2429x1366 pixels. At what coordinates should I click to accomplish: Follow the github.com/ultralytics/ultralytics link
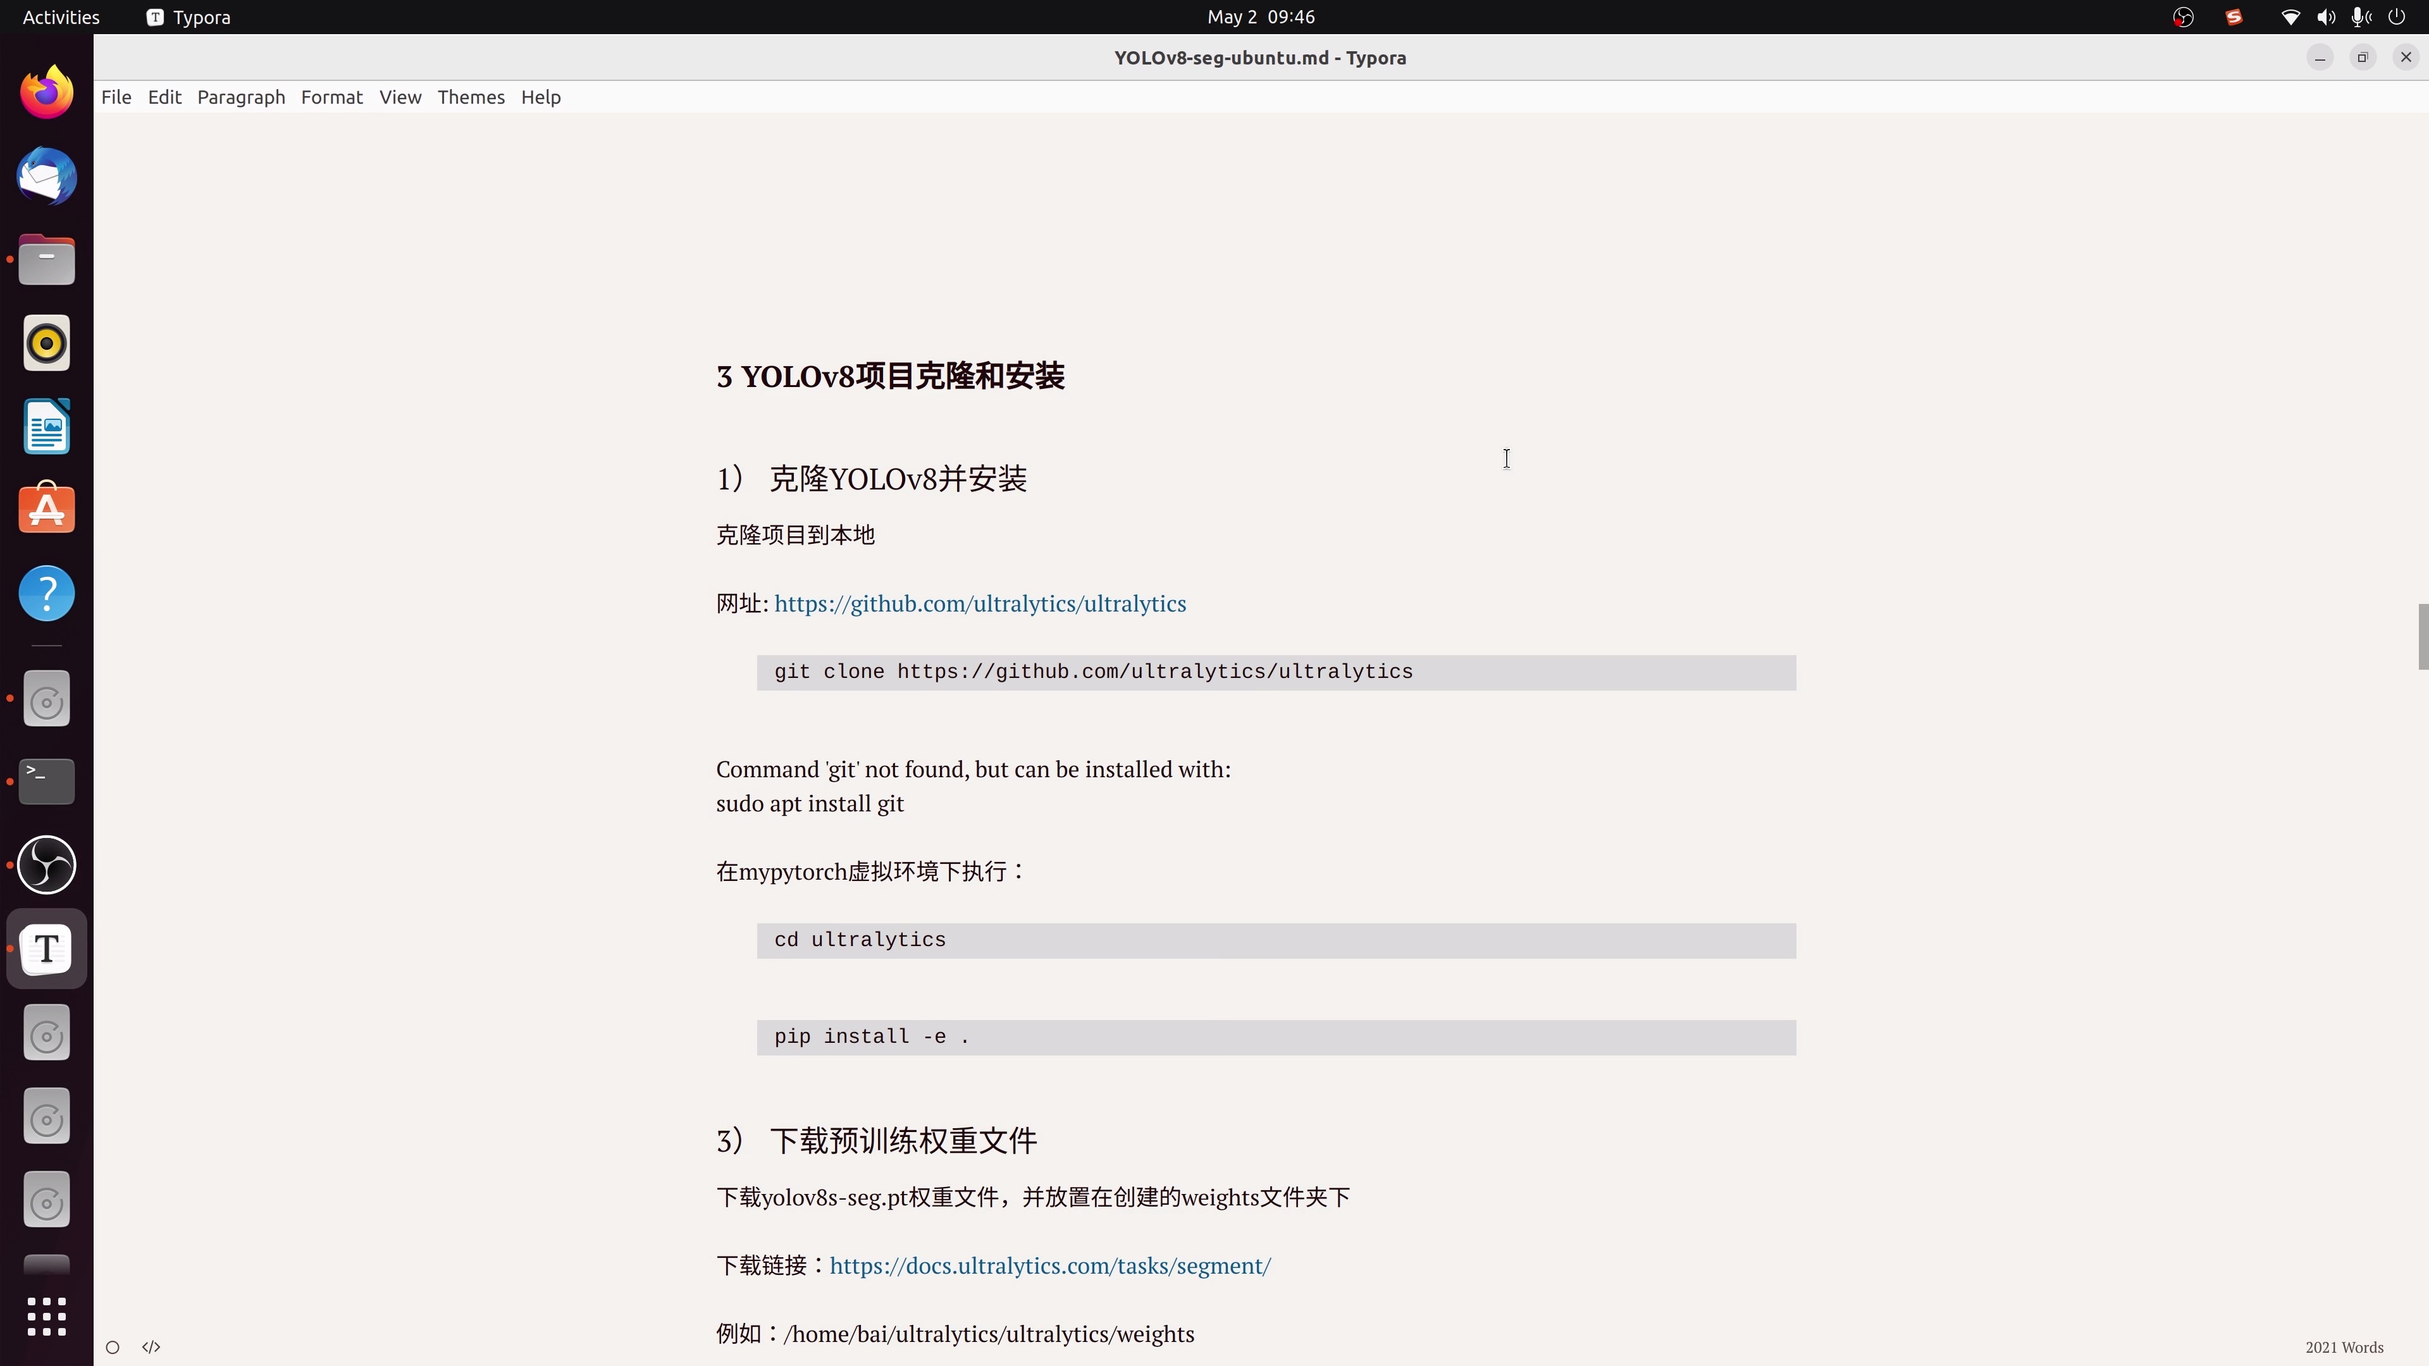click(x=980, y=603)
